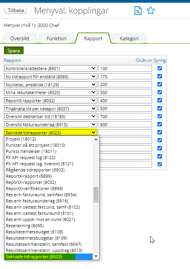Viewport: 190px width, 269px height.
Task: Choose Punkts händelser (18011) option
Action: [x=48, y=151]
